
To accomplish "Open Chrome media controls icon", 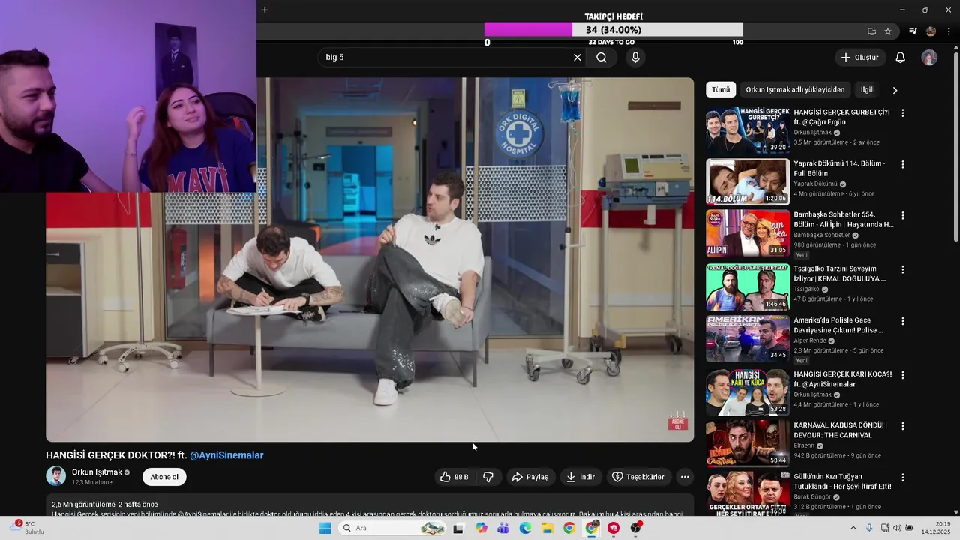I will (x=913, y=31).
